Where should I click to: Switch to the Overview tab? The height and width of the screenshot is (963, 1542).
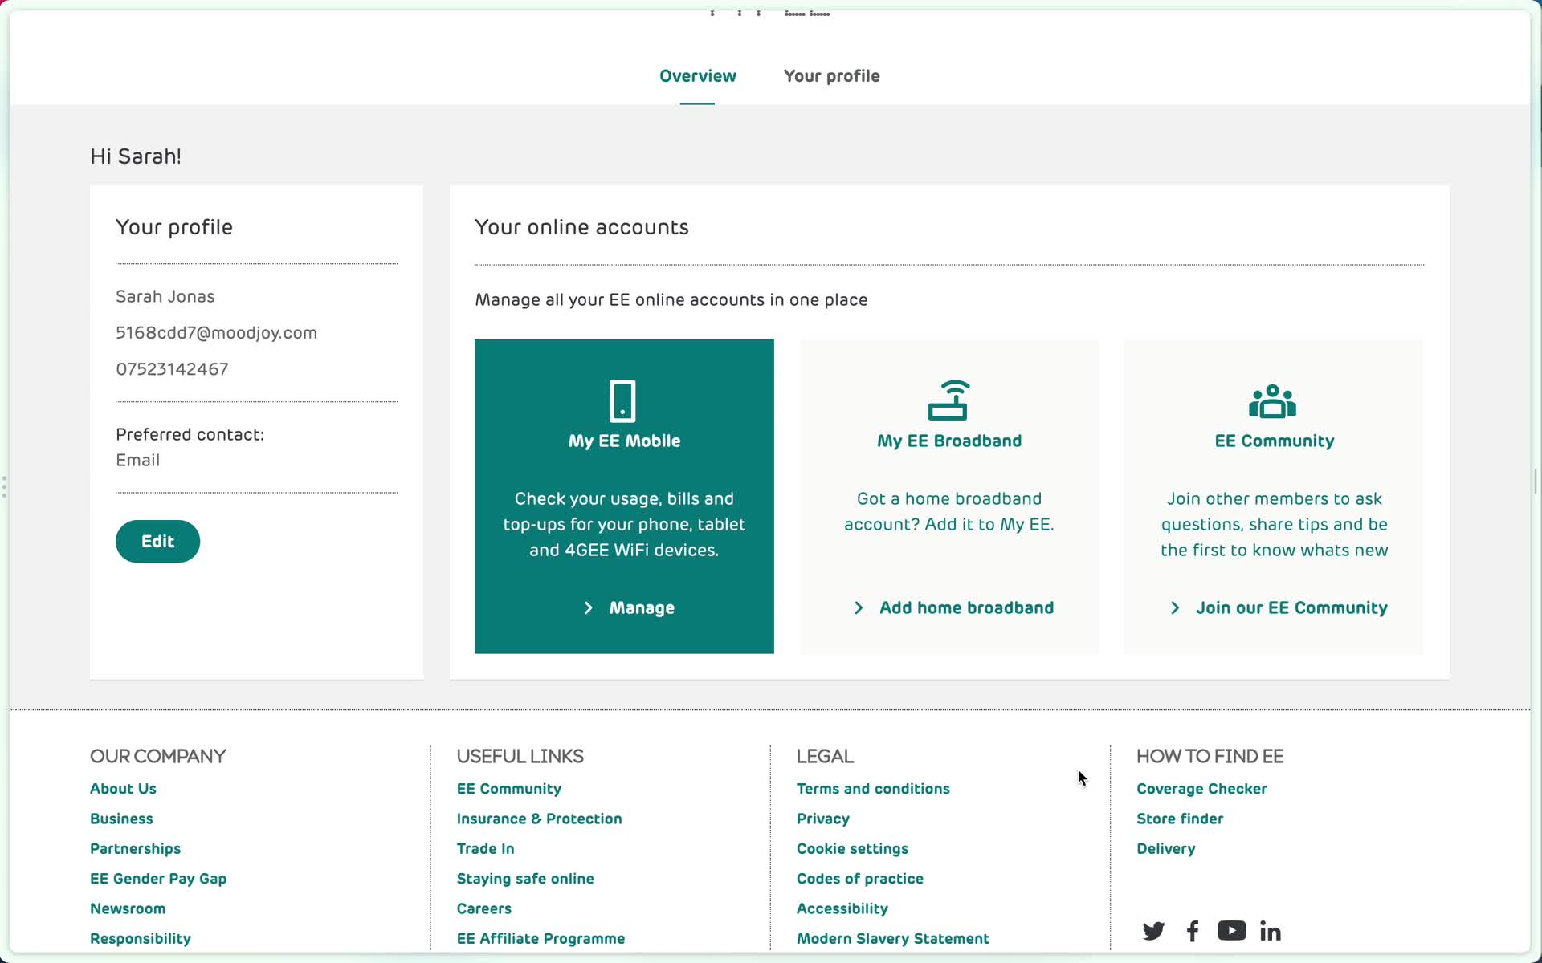pos(697,76)
